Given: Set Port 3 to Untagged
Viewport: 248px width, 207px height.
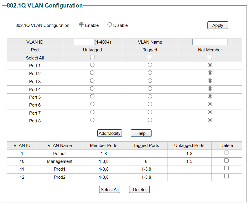Looking at the screenshot, I should pos(92,81).
